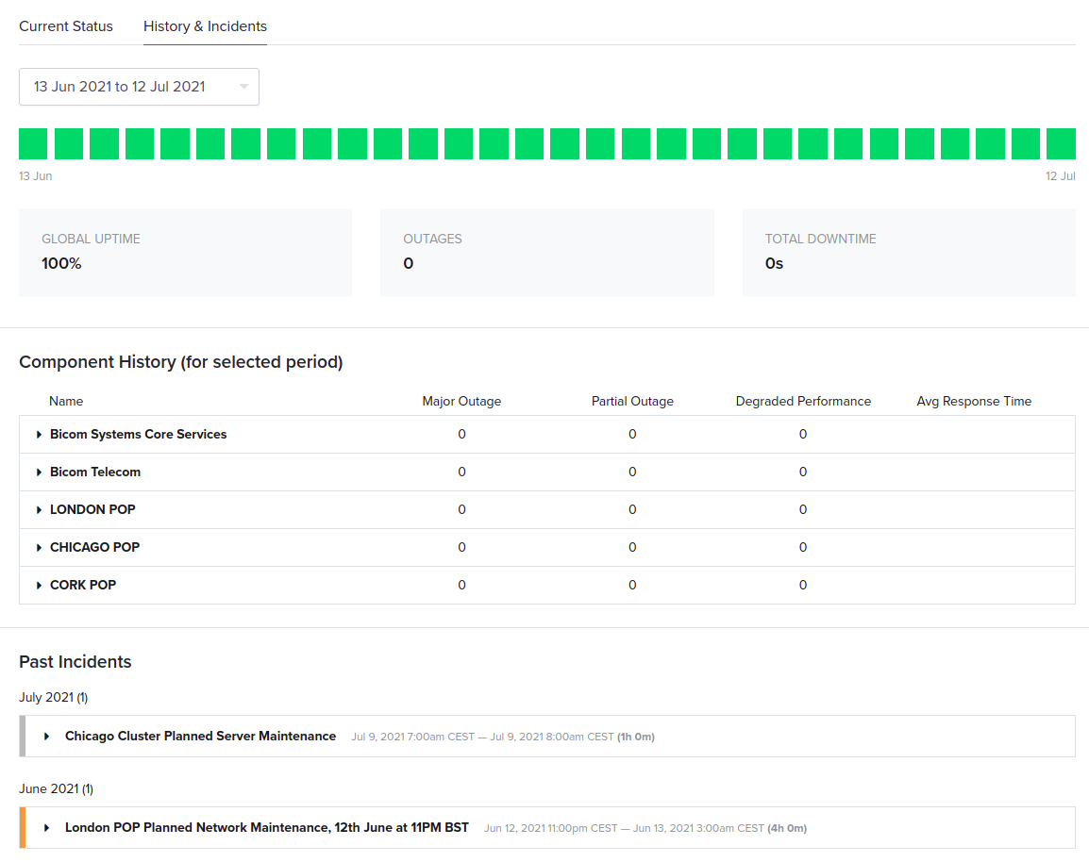Open the Chicago Cluster Planned Server Maintenance details

coord(200,736)
